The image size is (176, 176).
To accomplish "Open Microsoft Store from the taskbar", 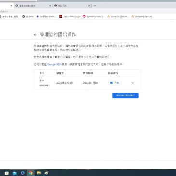I will (7, 173).
